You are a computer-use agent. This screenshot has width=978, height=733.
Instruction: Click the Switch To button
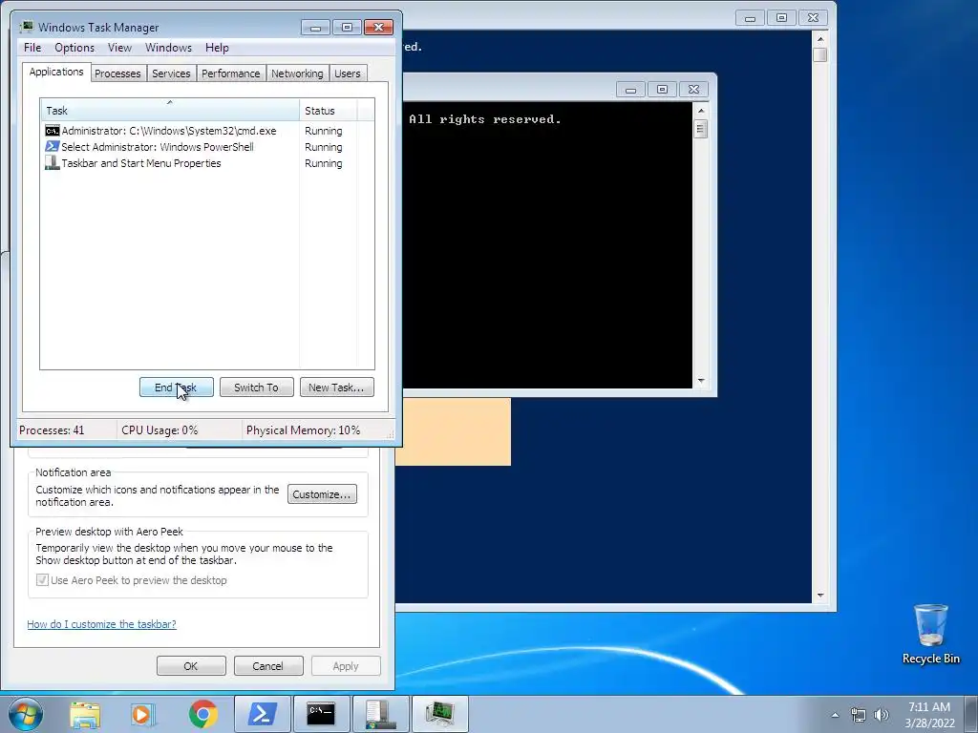point(256,387)
